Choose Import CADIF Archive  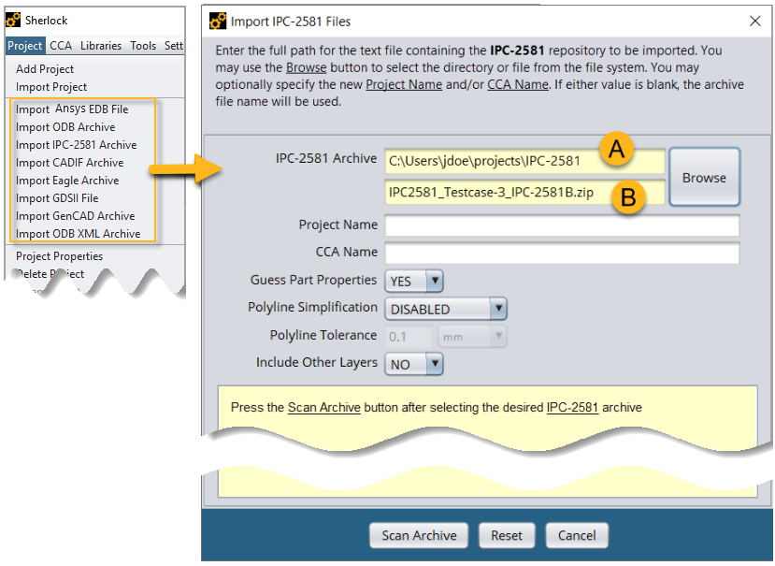69,163
